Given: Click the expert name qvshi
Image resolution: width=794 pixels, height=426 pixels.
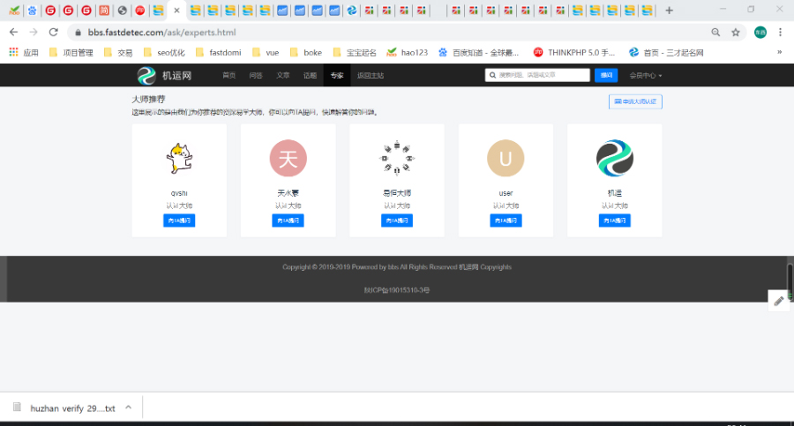Looking at the screenshot, I should pos(179,193).
